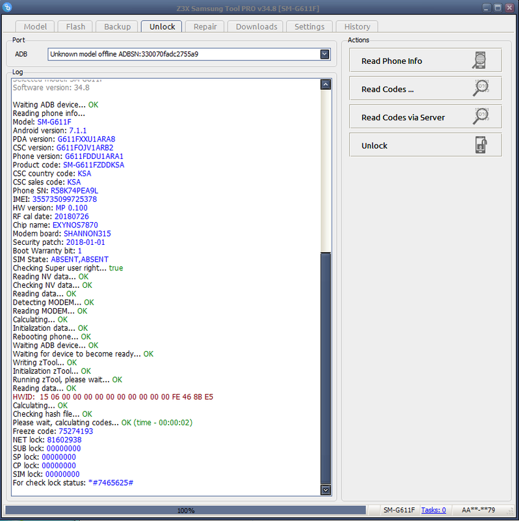Expand the ADB port dropdown arrow
The width and height of the screenshot is (519, 521).
pos(325,54)
